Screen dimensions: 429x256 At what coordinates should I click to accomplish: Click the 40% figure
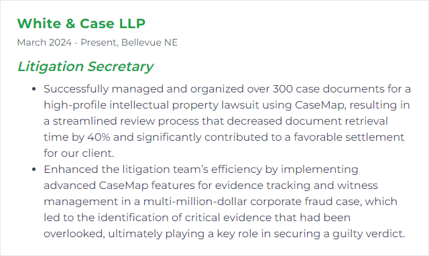[99, 137]
